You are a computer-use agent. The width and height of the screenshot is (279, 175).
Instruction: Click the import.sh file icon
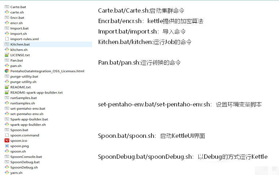coord(7,34)
